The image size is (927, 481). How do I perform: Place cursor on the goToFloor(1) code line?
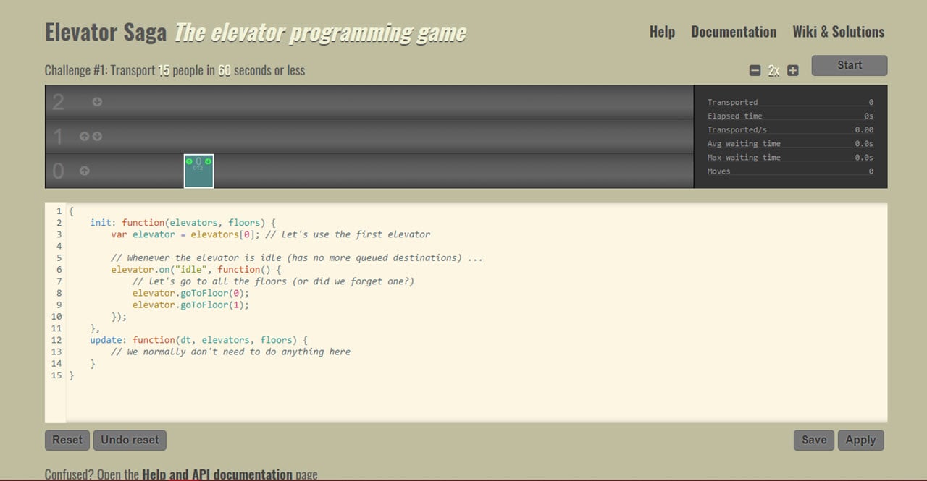click(x=190, y=305)
